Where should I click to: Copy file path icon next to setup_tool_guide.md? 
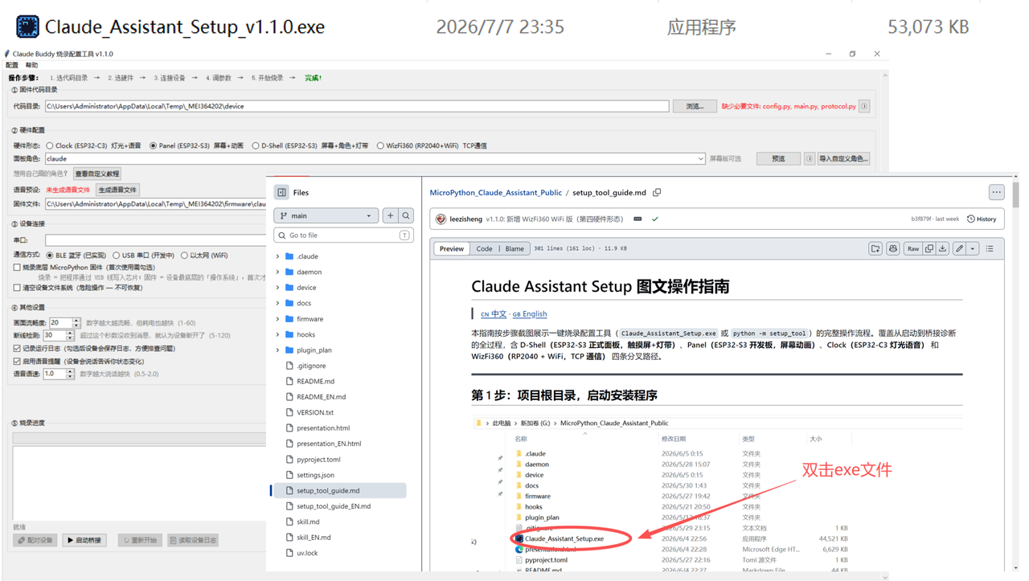click(657, 193)
